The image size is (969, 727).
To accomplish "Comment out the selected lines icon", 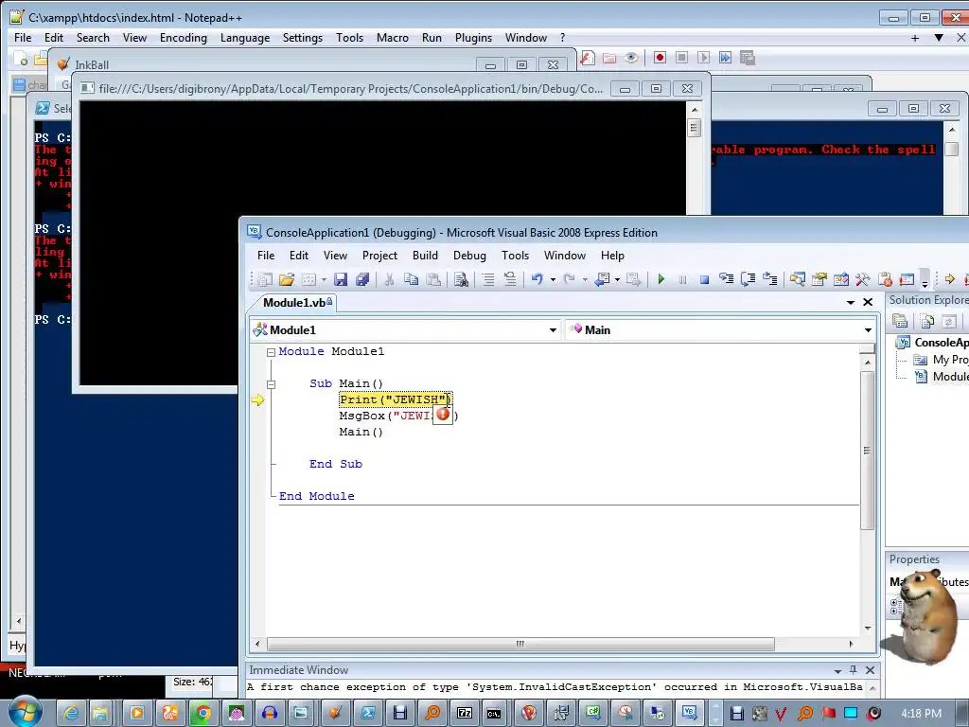I will (x=488, y=279).
